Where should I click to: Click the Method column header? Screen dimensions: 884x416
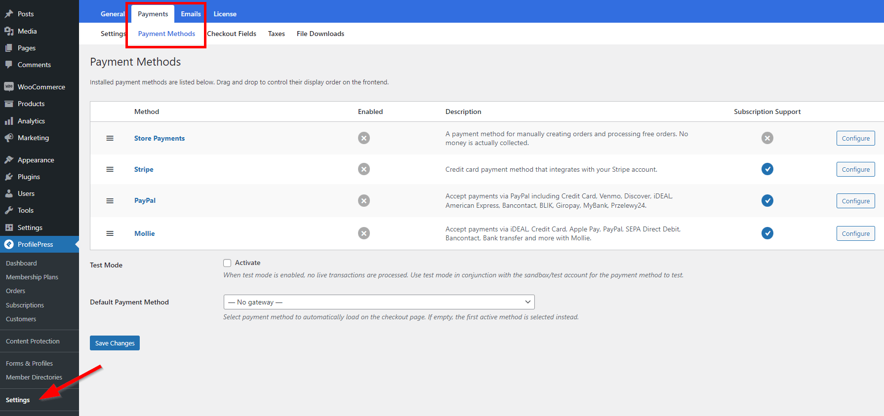tap(147, 112)
